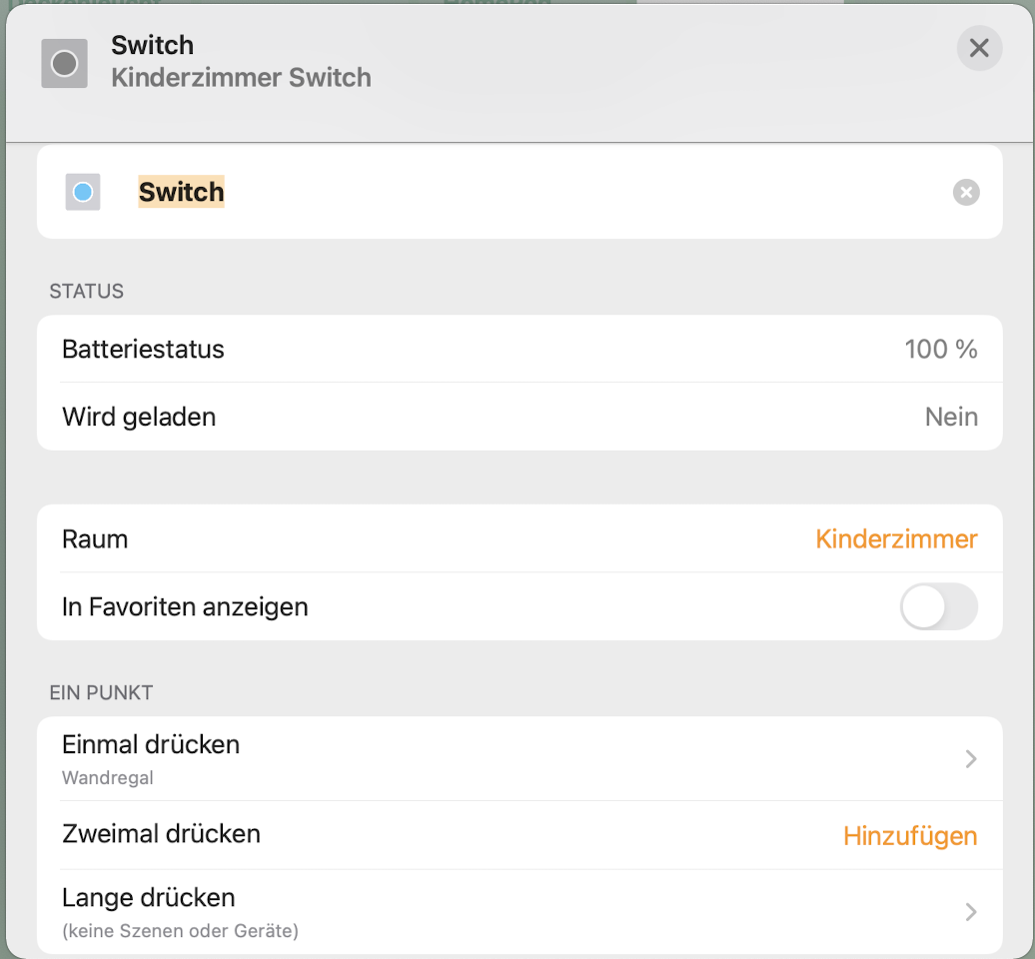The width and height of the screenshot is (1035, 959).
Task: Select the Lange drücken row label
Action: coord(148,897)
